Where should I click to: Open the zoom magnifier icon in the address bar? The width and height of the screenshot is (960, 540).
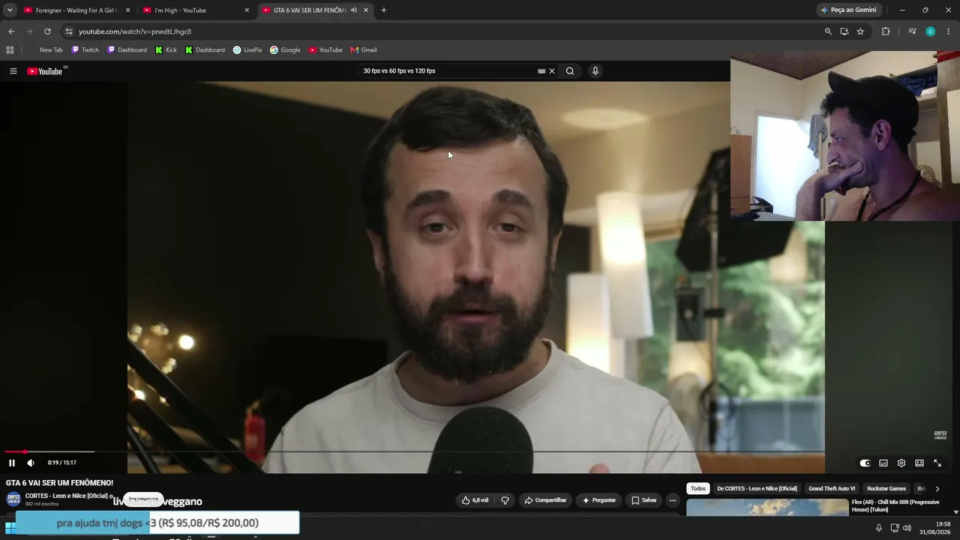828,31
